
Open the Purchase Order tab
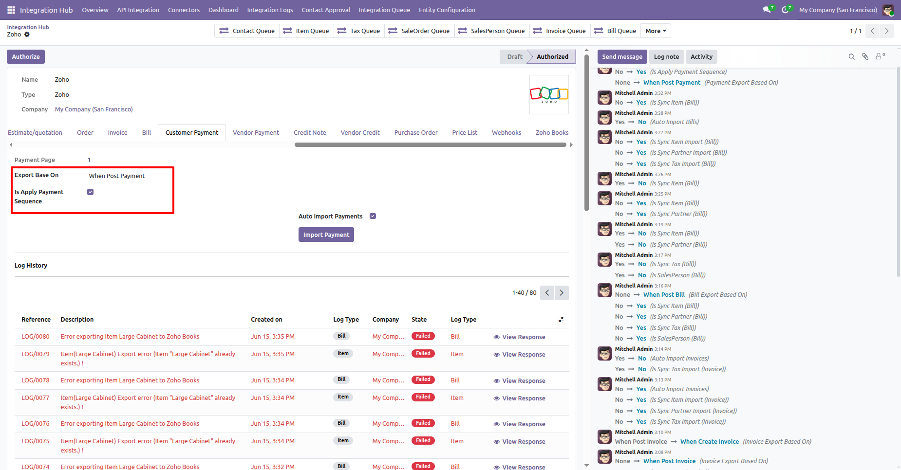point(416,132)
